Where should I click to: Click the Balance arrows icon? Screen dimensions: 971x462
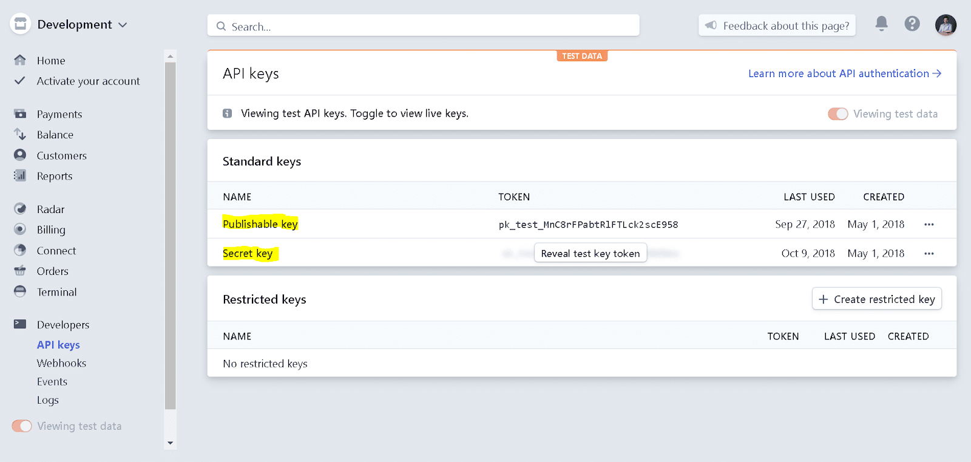pyautogui.click(x=20, y=134)
